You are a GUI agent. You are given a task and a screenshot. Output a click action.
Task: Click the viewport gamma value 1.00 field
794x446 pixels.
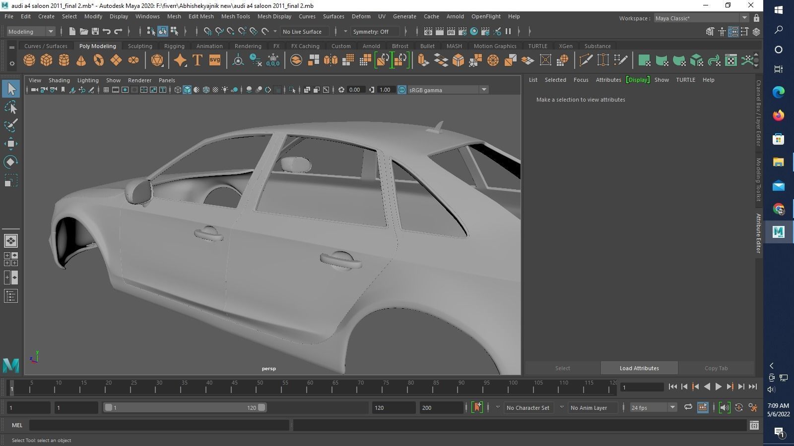pyautogui.click(x=385, y=90)
